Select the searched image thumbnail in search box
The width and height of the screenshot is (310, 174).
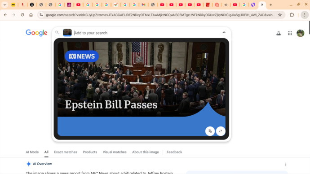tap(67, 33)
